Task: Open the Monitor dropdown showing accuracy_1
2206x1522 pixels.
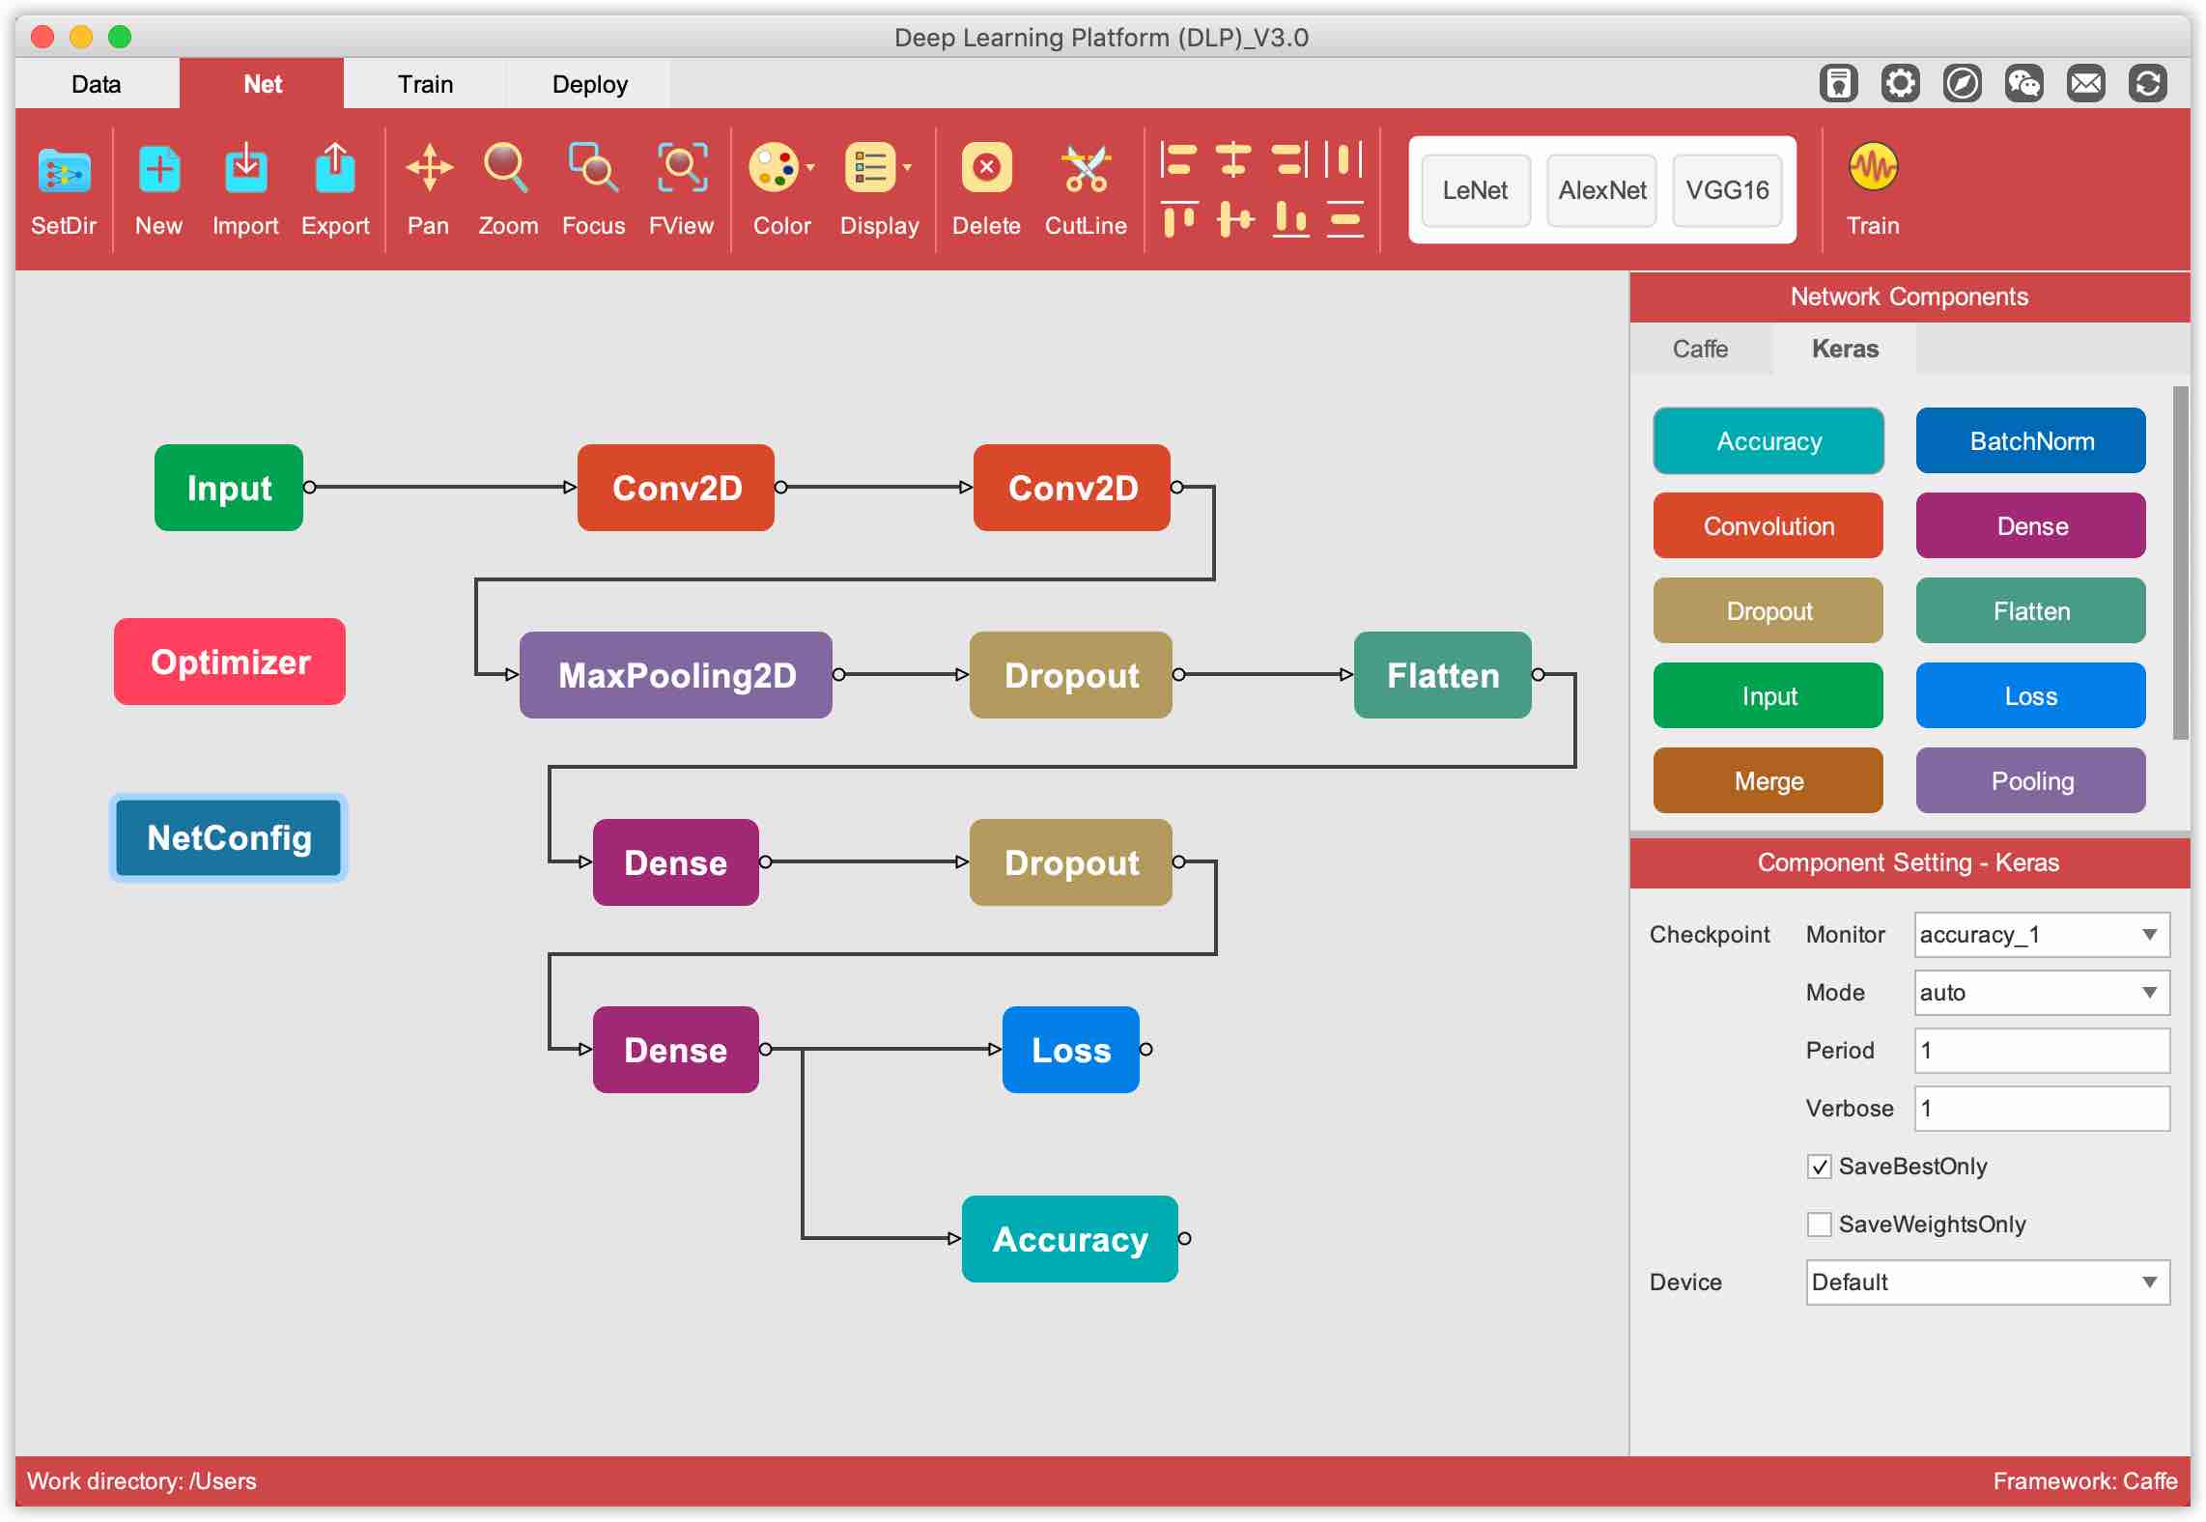Action: (x=2041, y=935)
